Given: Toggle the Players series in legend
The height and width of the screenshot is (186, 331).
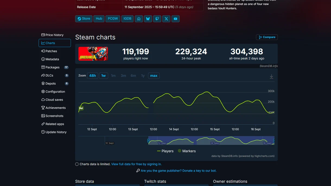Looking at the screenshot, I should coord(165,151).
